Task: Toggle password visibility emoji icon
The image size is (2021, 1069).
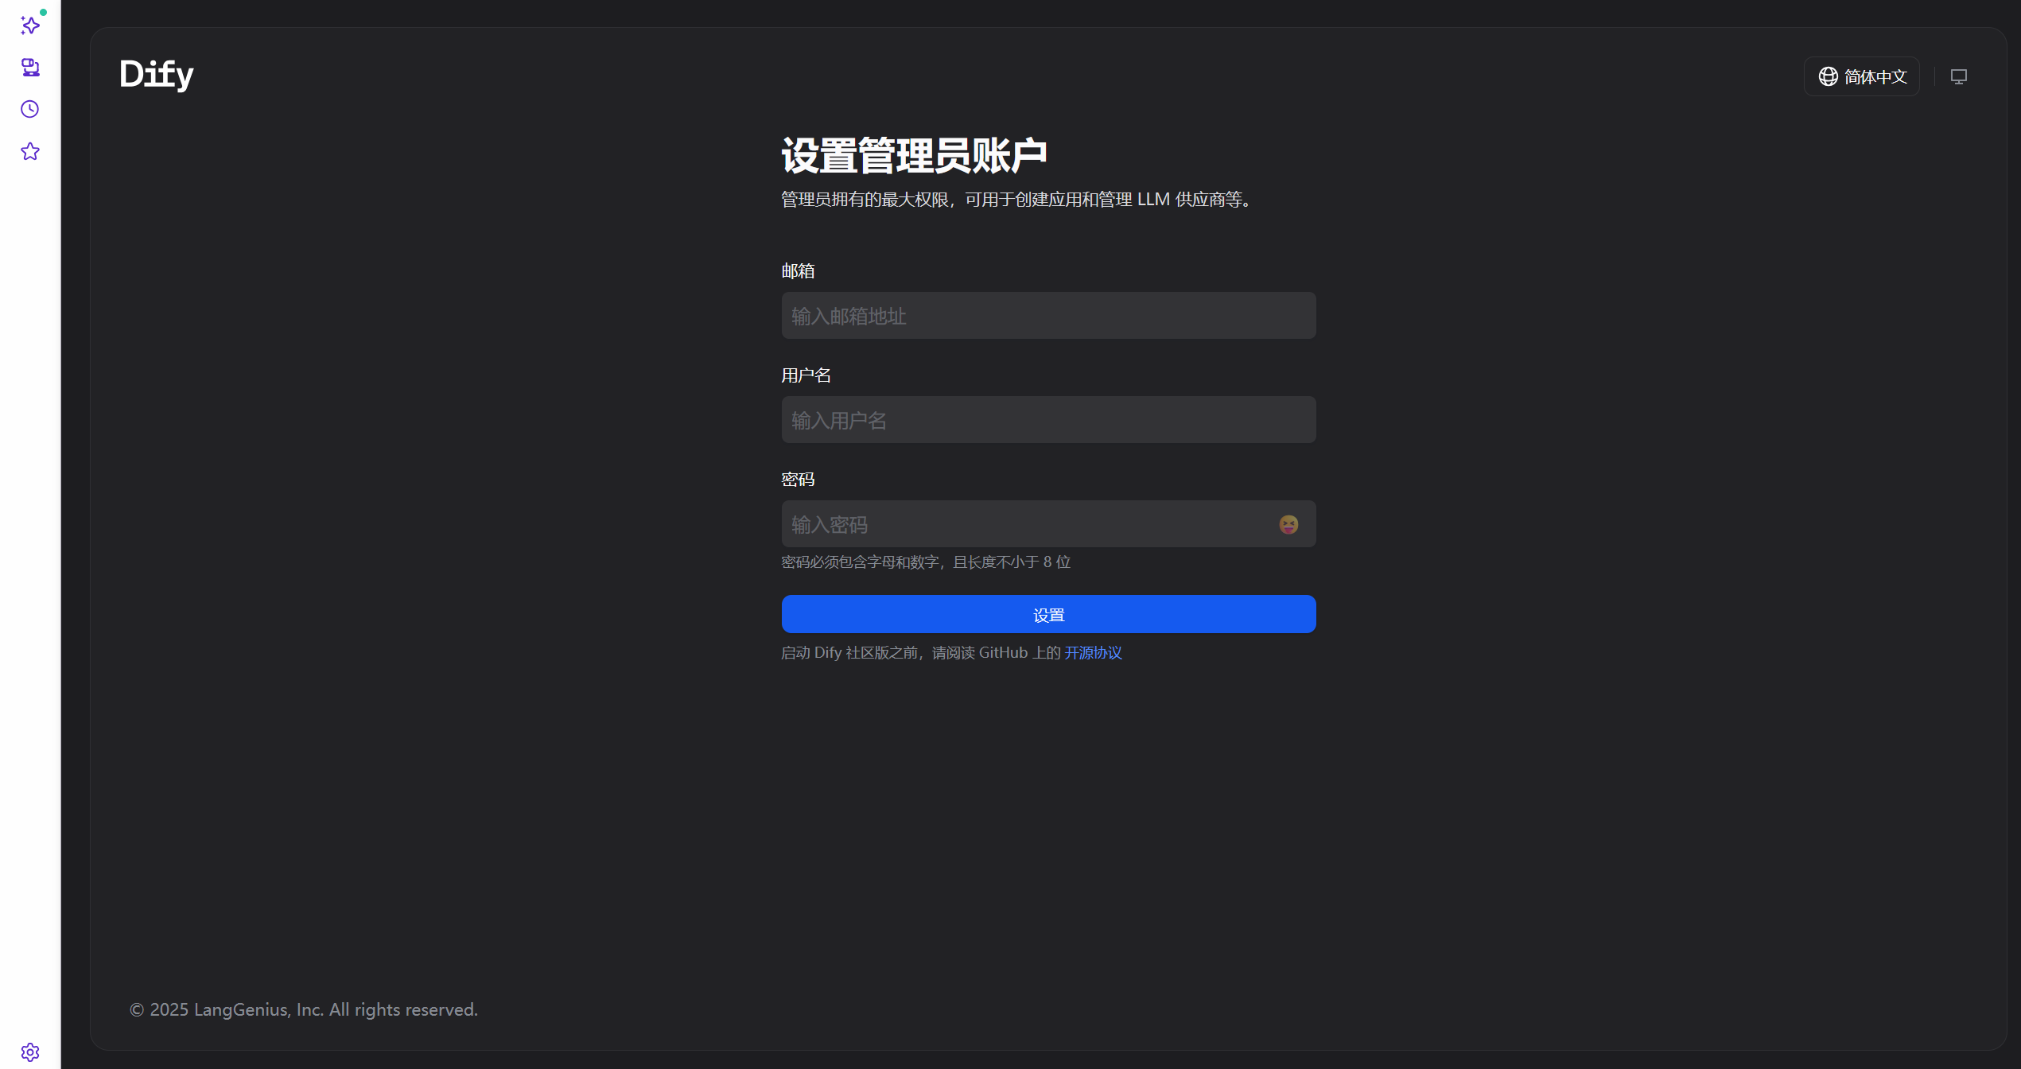Action: tap(1288, 524)
